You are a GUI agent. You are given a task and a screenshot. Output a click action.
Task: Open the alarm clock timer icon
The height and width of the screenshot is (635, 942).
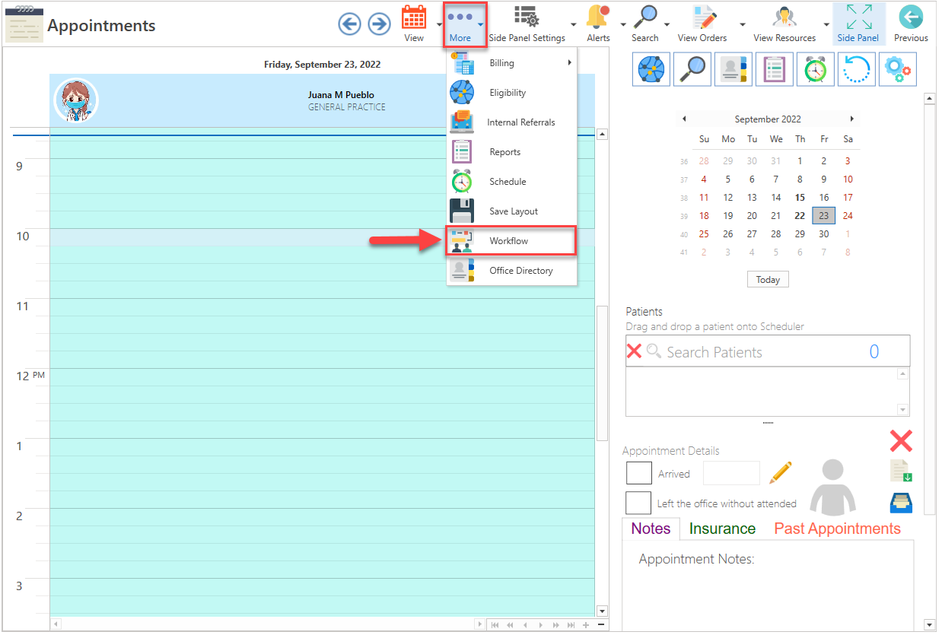[x=815, y=69]
